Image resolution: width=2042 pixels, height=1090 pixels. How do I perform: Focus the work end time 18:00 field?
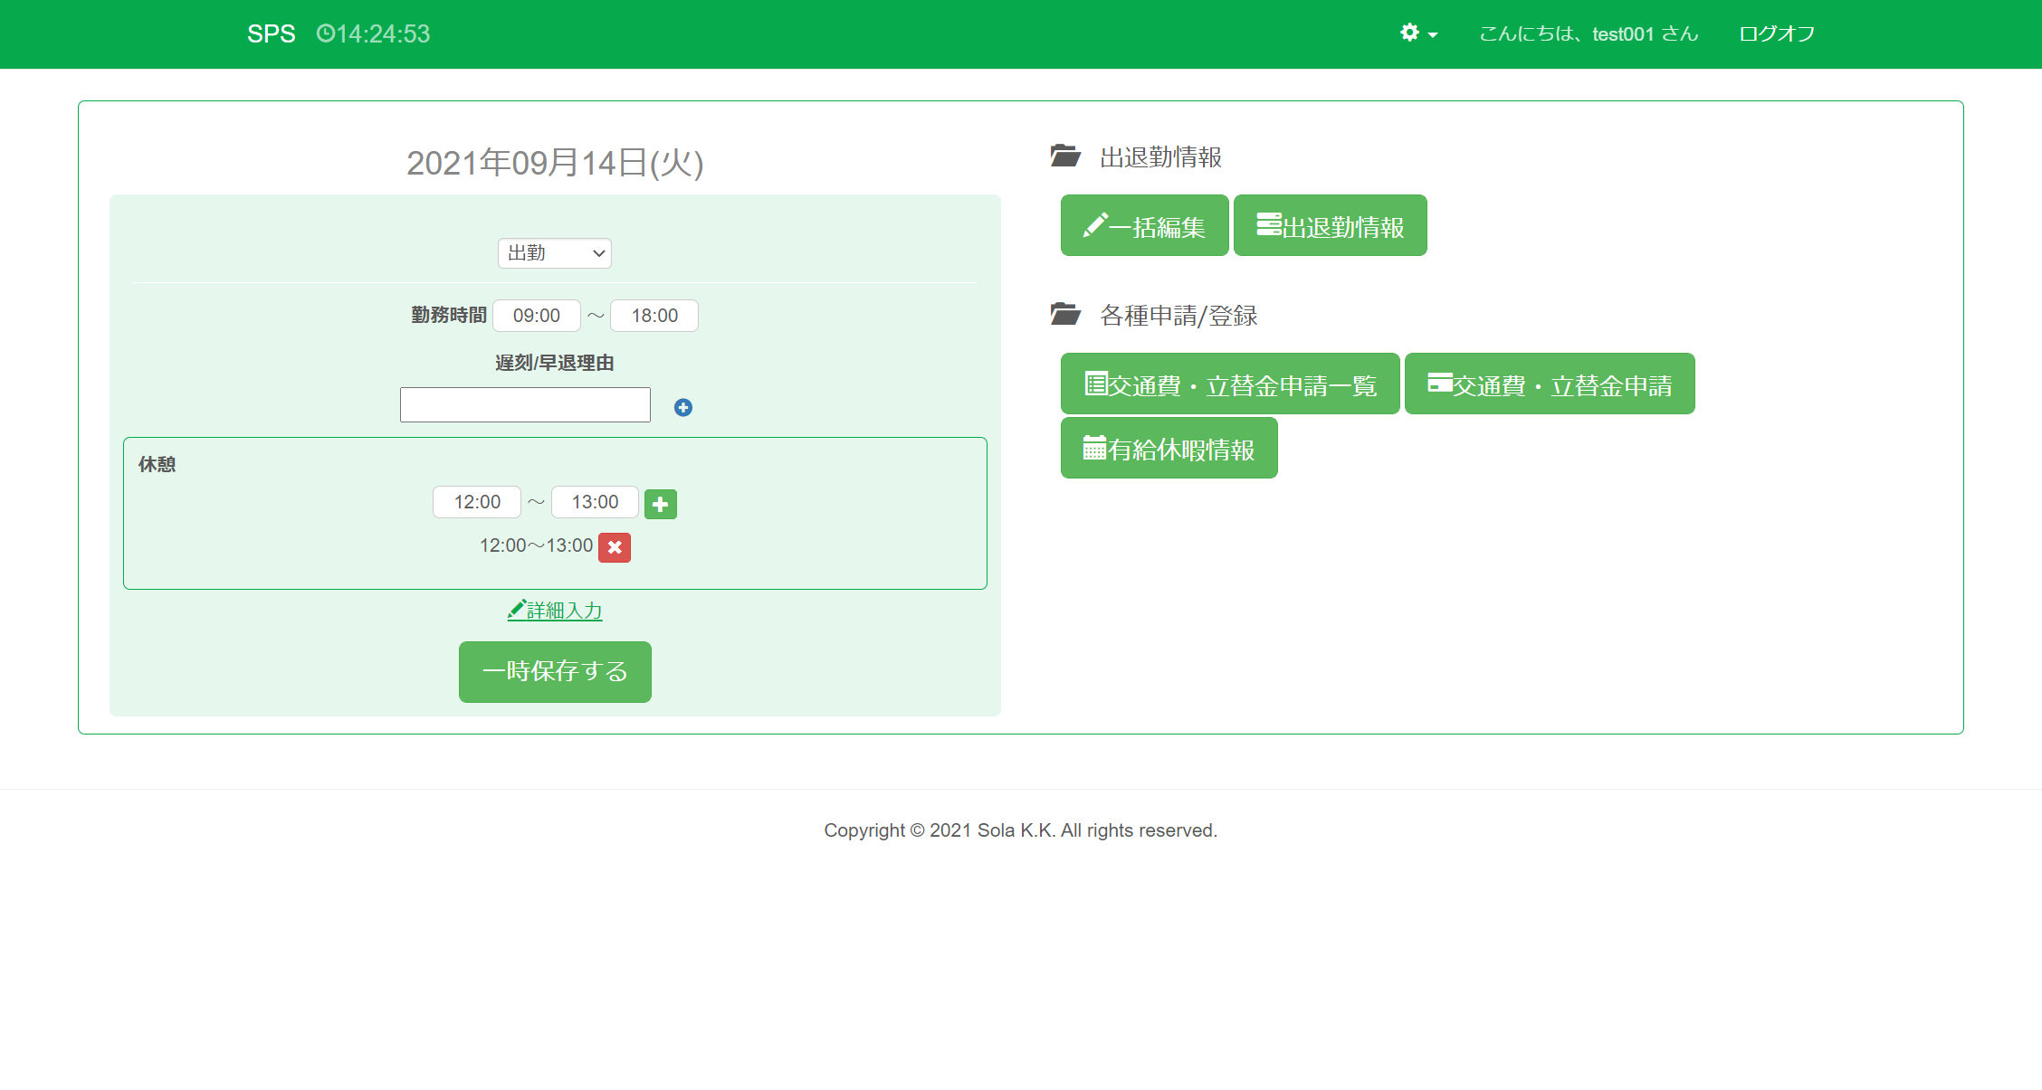pyautogui.click(x=654, y=316)
